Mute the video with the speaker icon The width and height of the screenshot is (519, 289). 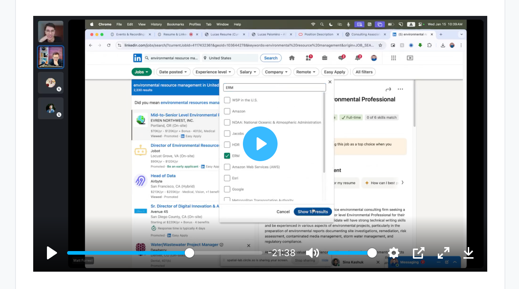point(312,253)
